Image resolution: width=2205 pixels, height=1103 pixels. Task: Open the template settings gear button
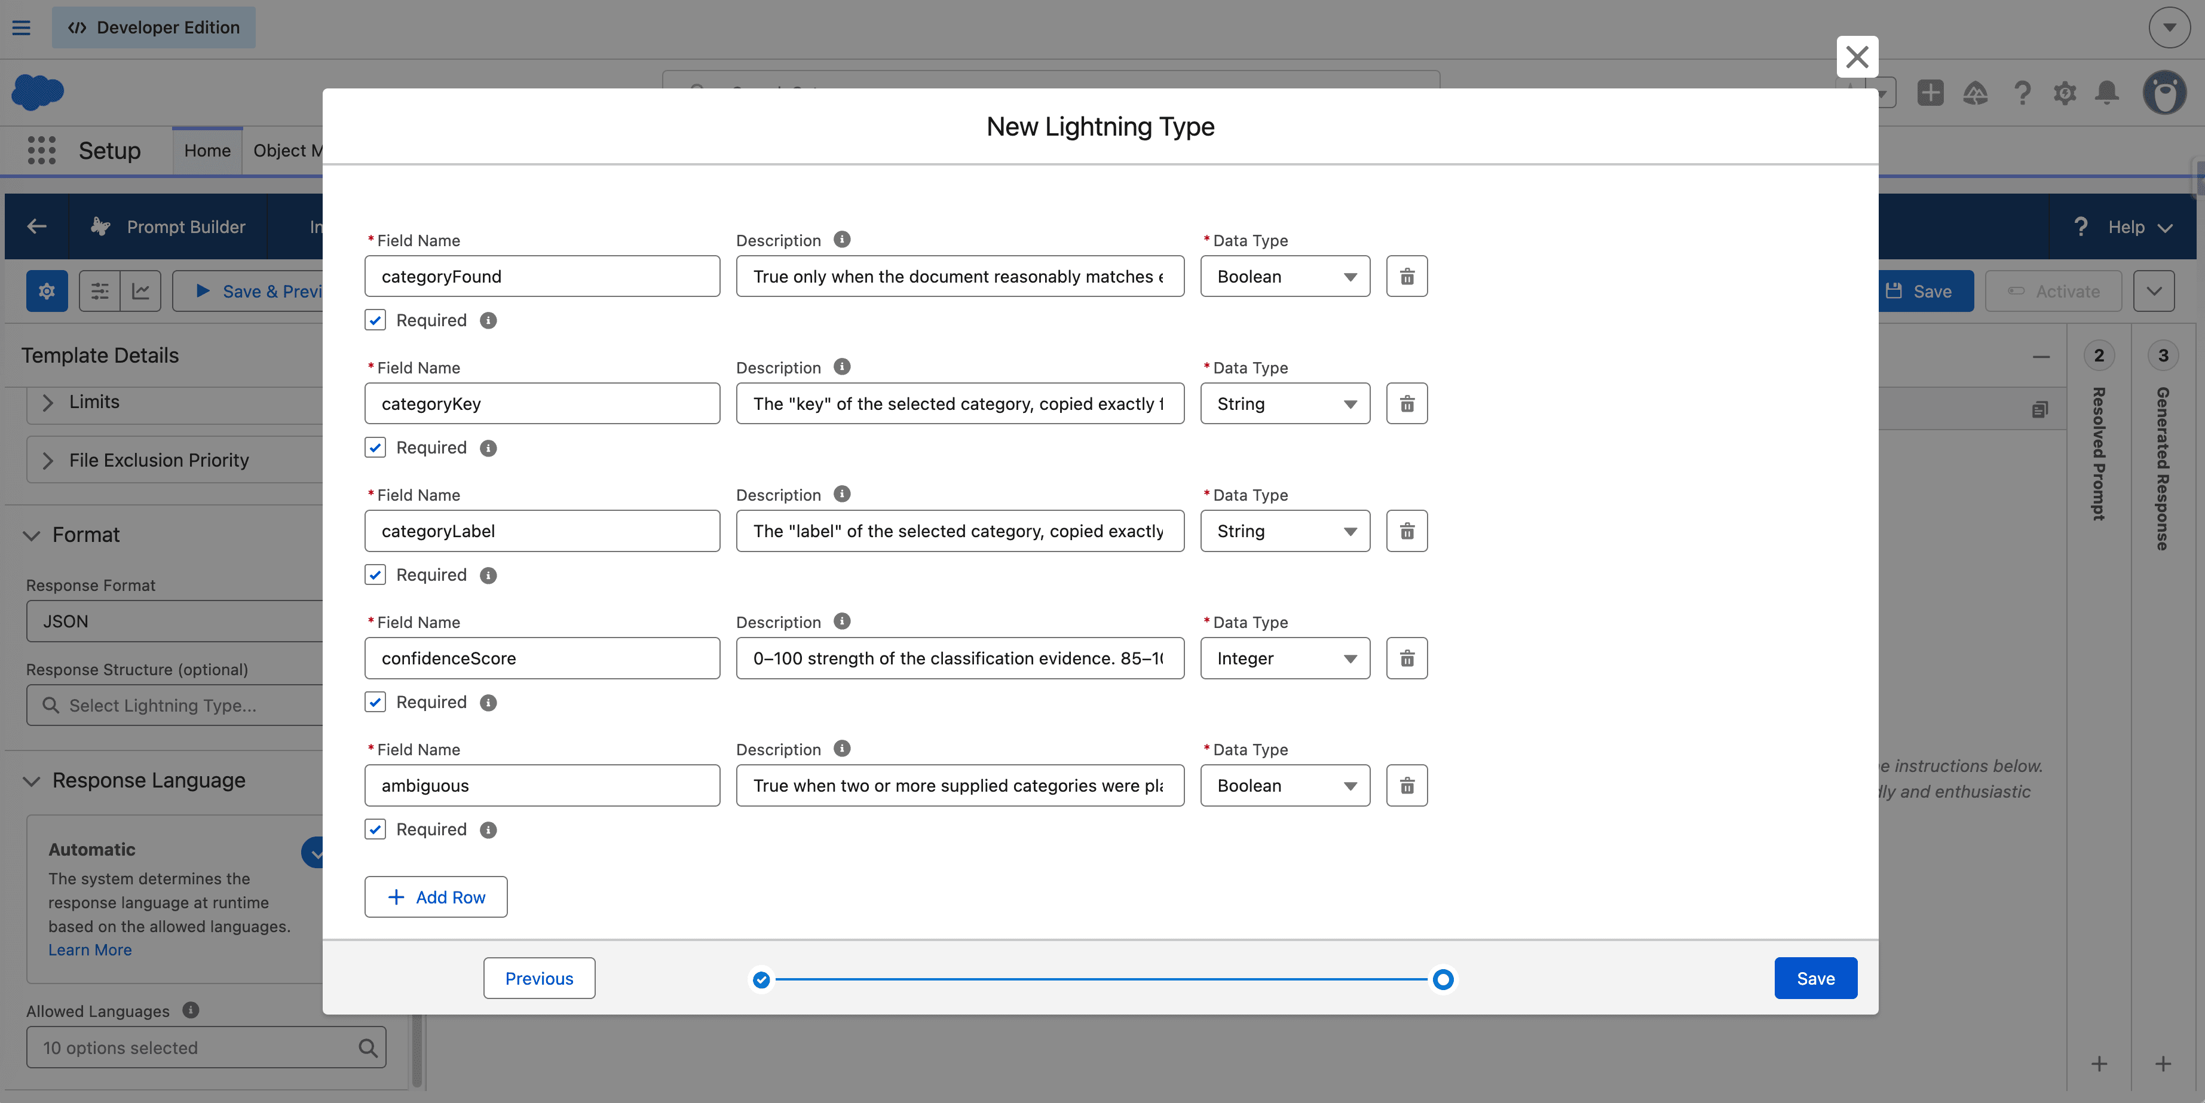click(47, 291)
